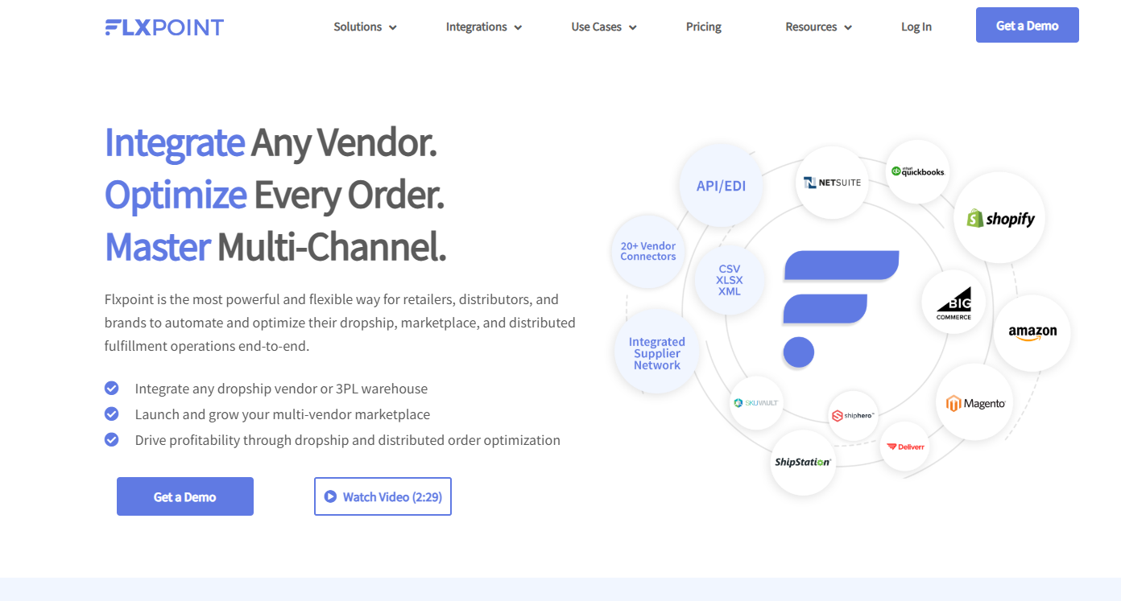1121x601 pixels.
Task: Click checkmark icon beside Drive profitability line
Action: pyautogui.click(x=112, y=440)
